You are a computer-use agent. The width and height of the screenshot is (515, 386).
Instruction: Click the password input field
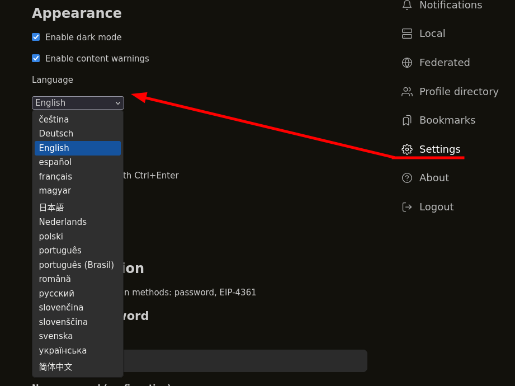point(245,361)
